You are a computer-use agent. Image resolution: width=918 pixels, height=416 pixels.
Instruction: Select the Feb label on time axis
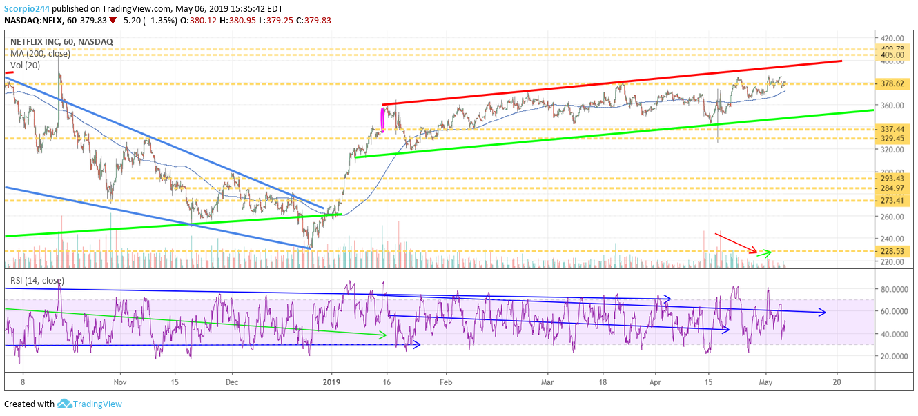pos(446,382)
